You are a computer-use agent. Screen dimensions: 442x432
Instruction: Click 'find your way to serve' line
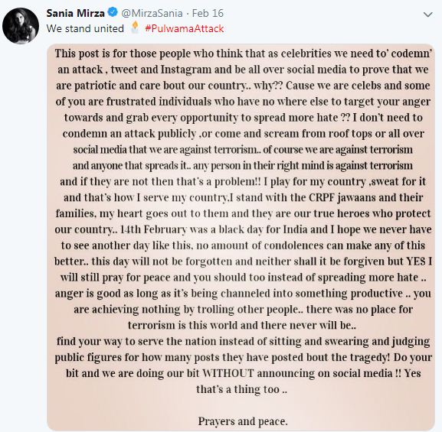243,341
